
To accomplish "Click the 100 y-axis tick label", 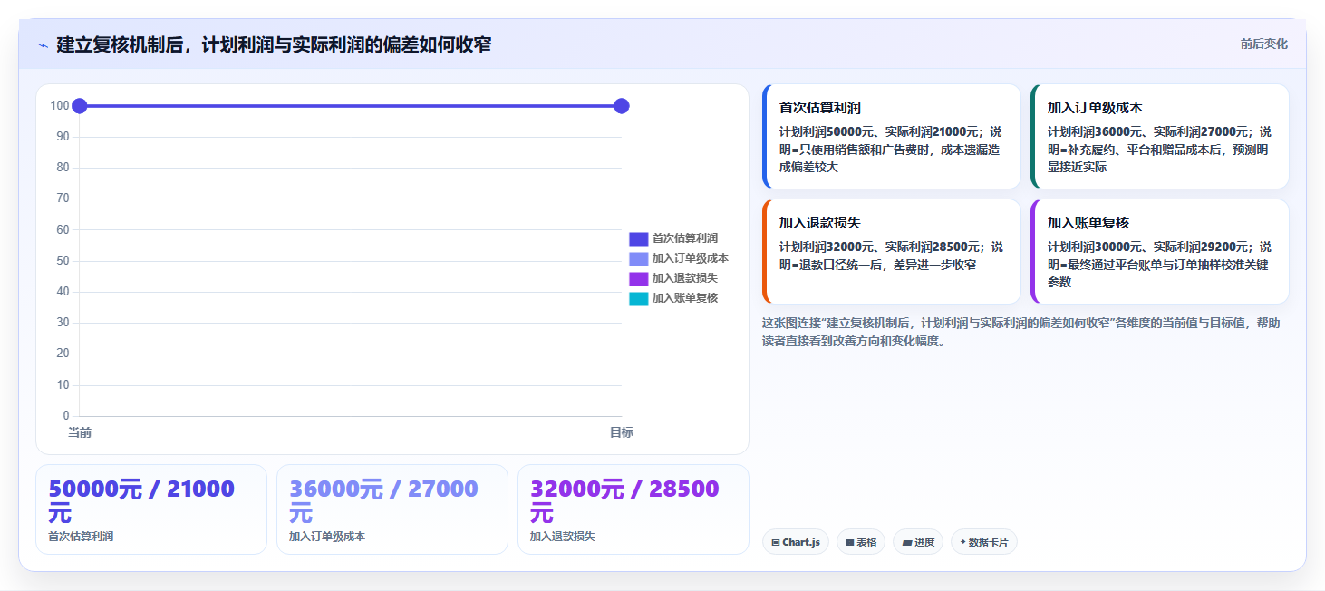I will click(60, 106).
